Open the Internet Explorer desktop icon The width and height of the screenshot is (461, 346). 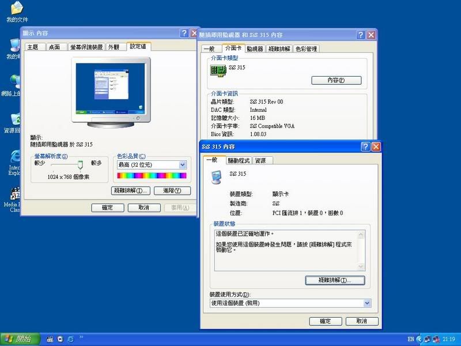tap(14, 158)
